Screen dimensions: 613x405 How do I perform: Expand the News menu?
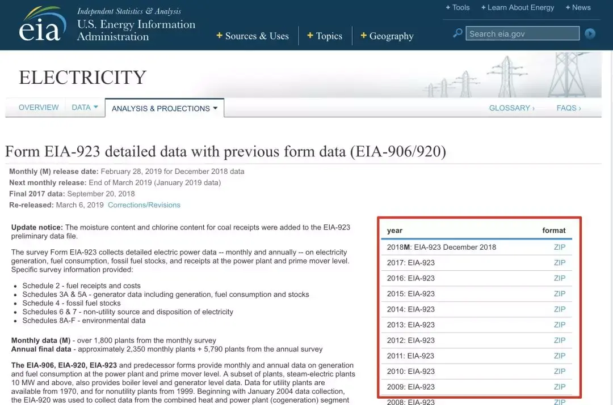tap(578, 7)
